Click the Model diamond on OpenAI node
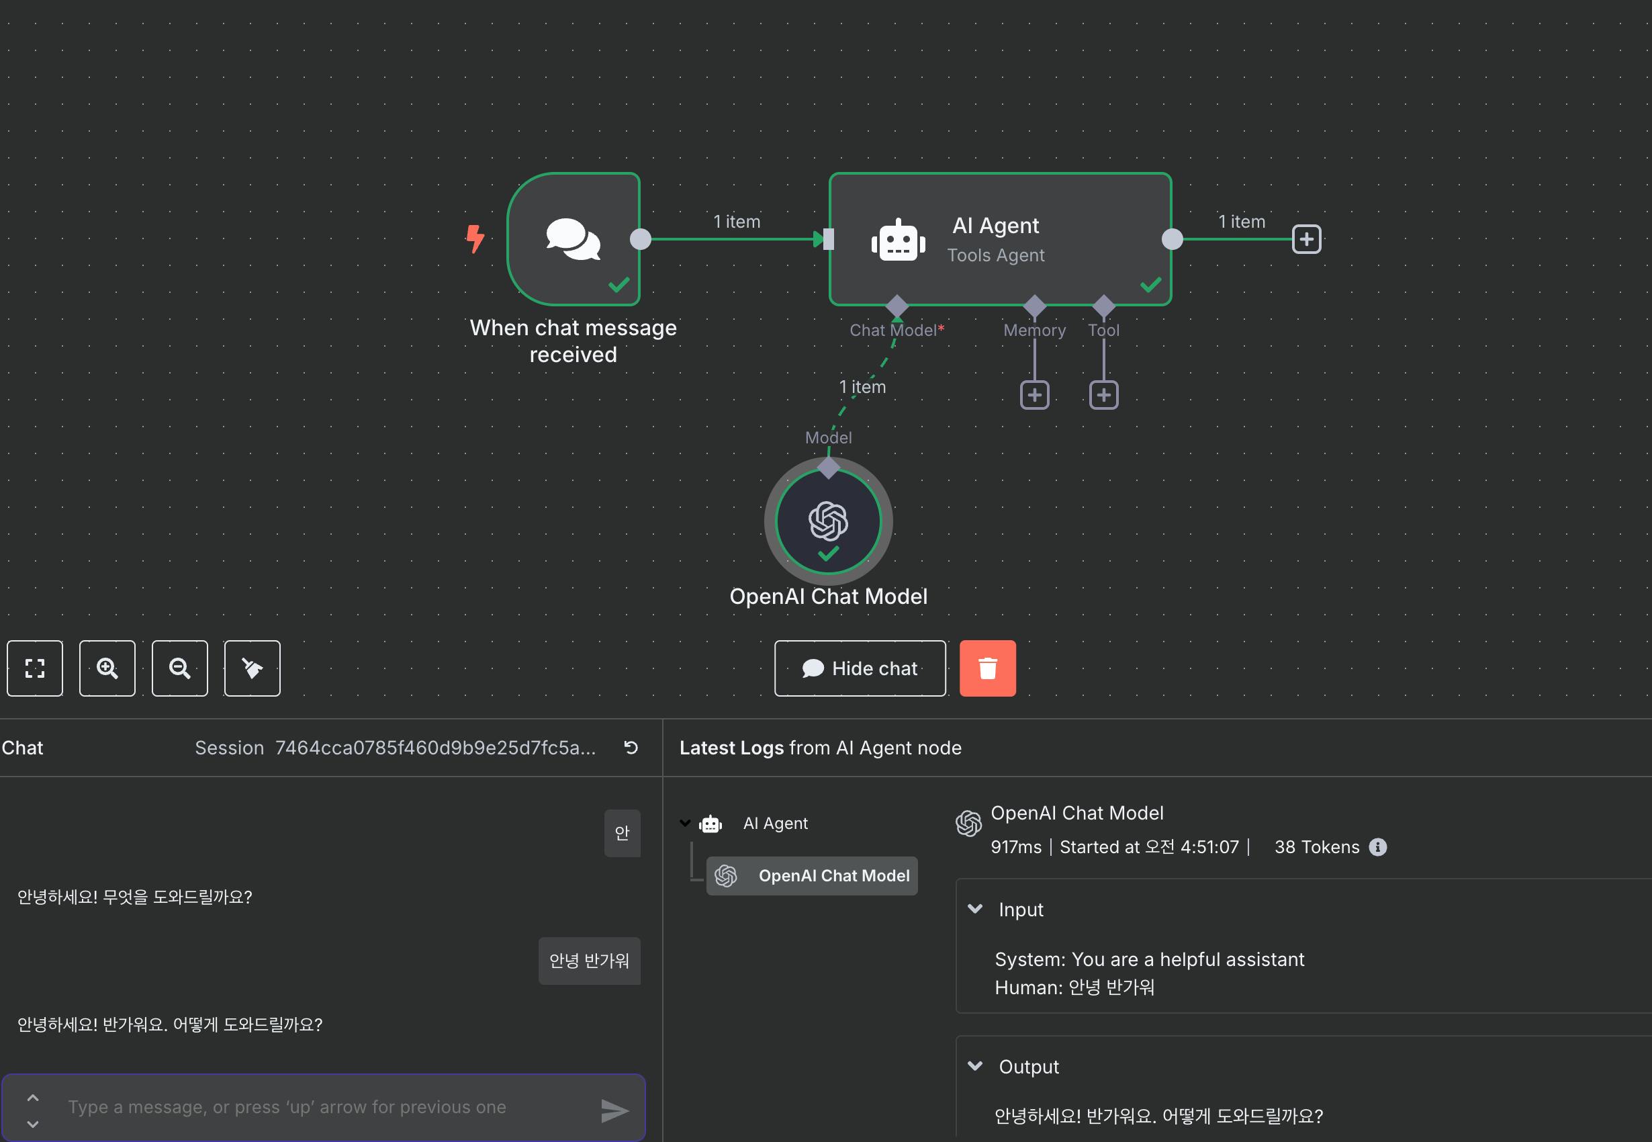1652x1142 pixels. tap(828, 468)
